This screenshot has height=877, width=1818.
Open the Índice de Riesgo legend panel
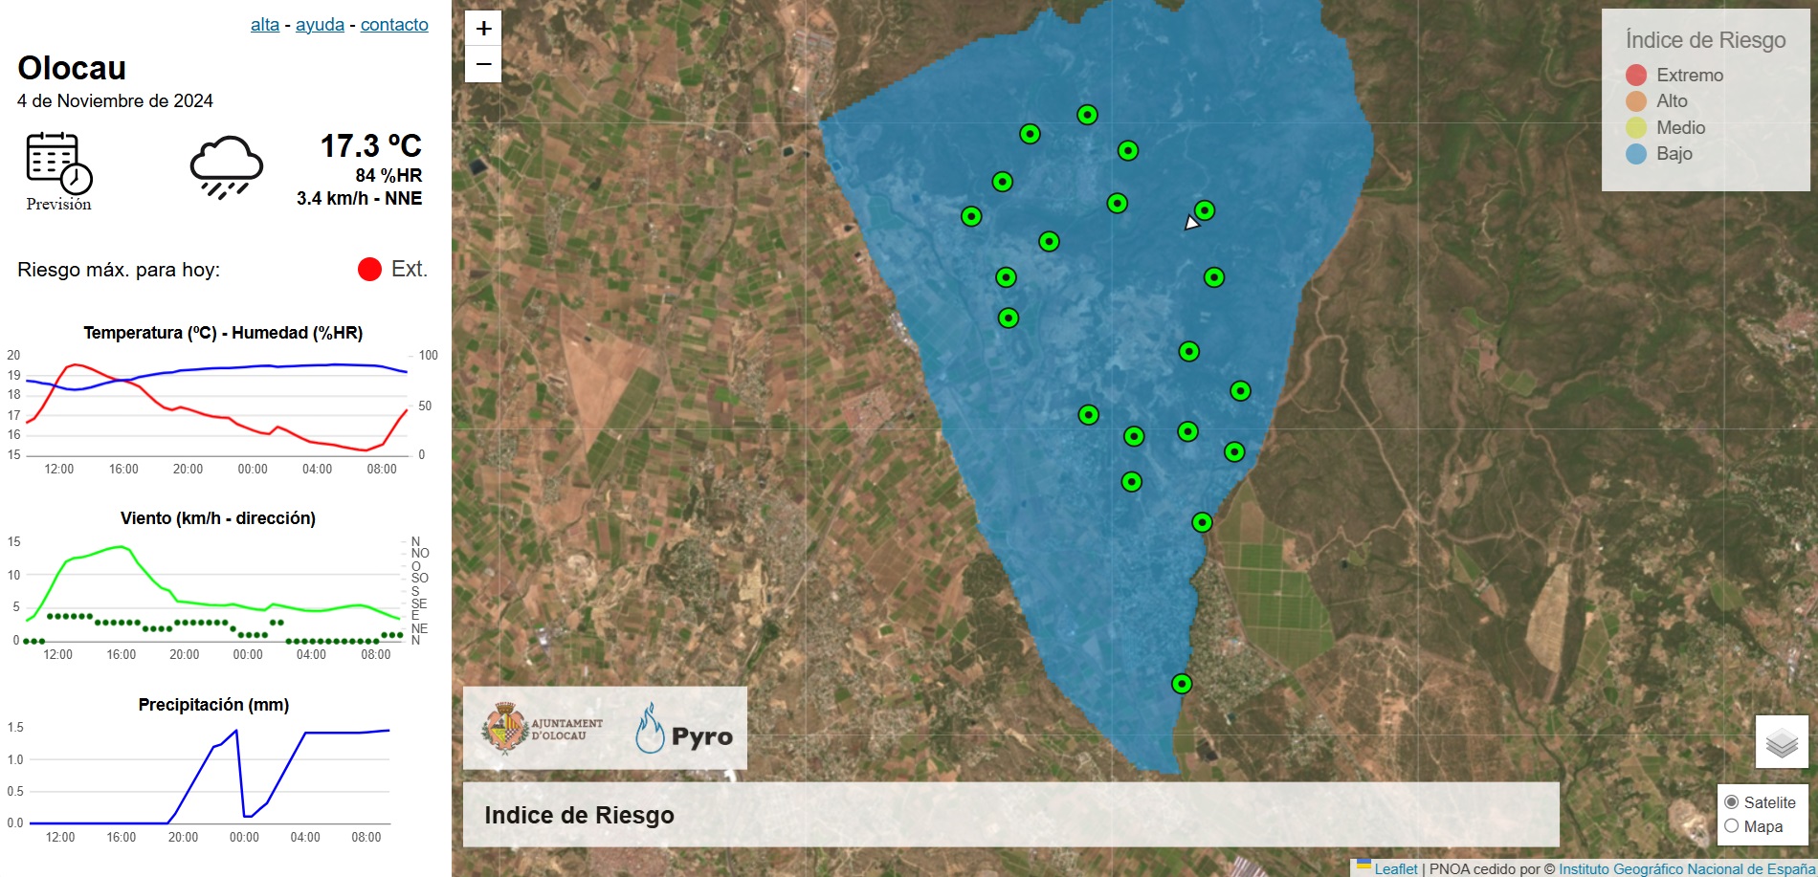(1705, 40)
